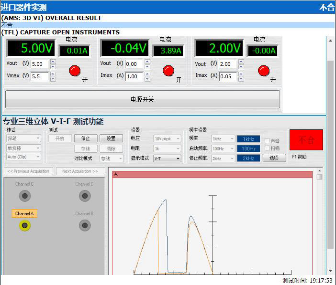Go to Previous Acquisition

(28, 171)
